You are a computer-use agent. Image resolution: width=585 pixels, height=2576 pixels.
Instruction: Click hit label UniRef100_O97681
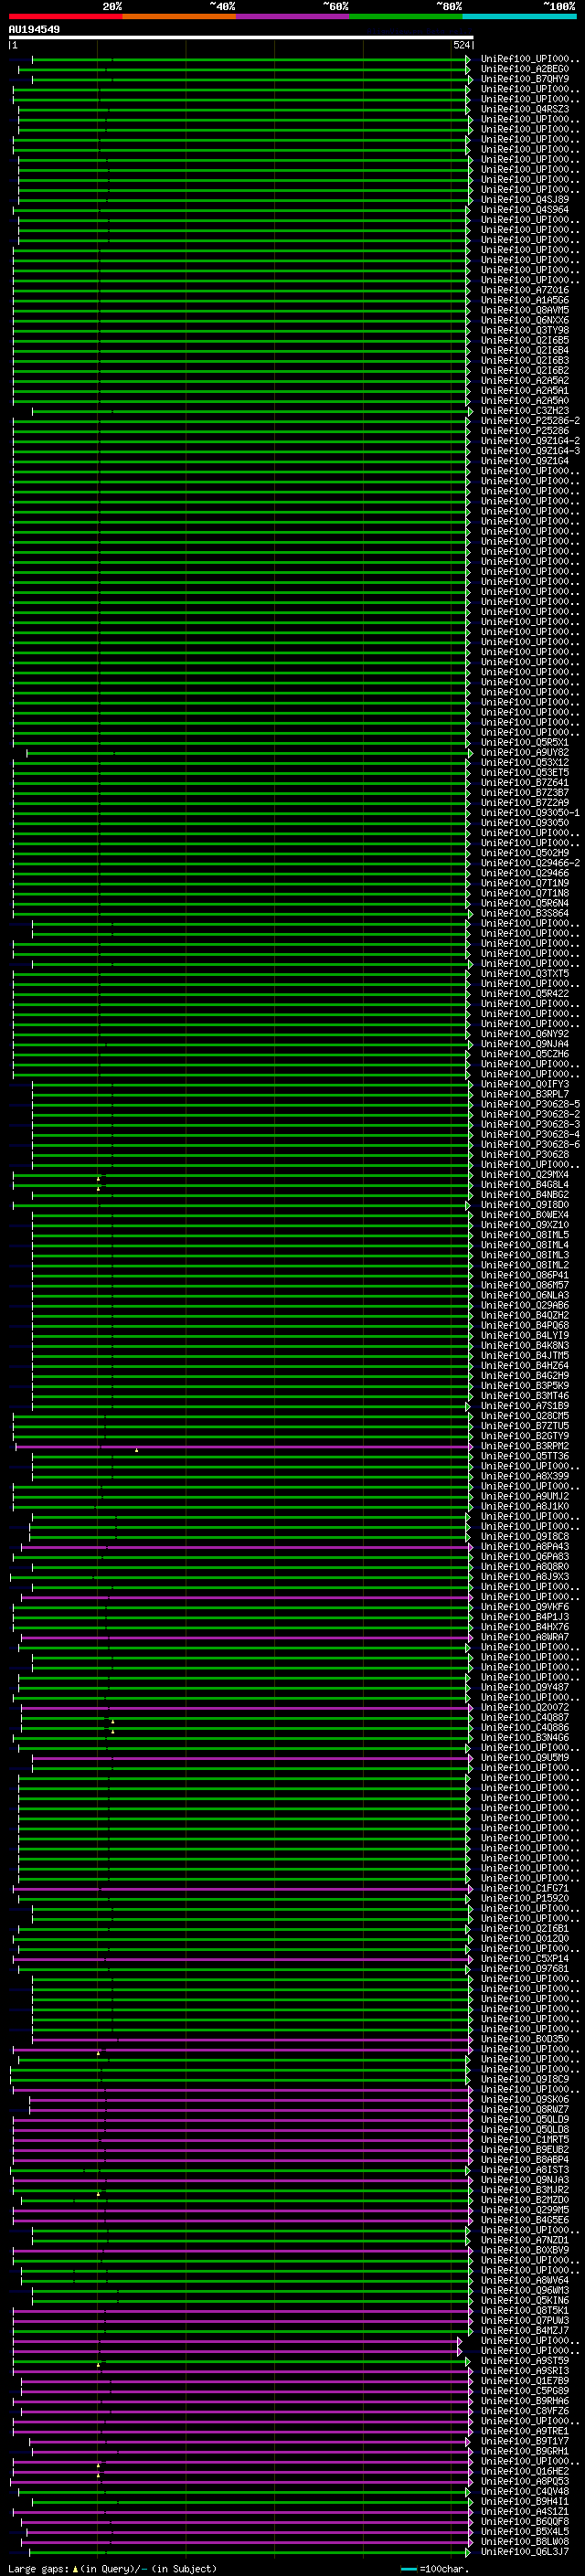point(525,1969)
